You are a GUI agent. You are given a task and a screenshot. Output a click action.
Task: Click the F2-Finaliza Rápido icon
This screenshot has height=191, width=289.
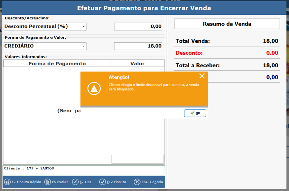pyautogui.click(x=7, y=182)
